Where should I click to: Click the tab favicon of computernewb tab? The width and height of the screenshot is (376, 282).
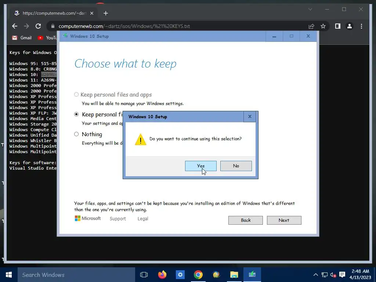(x=17, y=13)
